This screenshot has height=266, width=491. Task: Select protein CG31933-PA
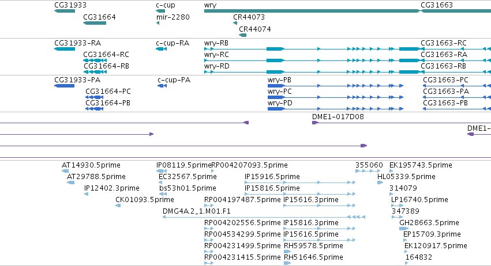click(77, 80)
